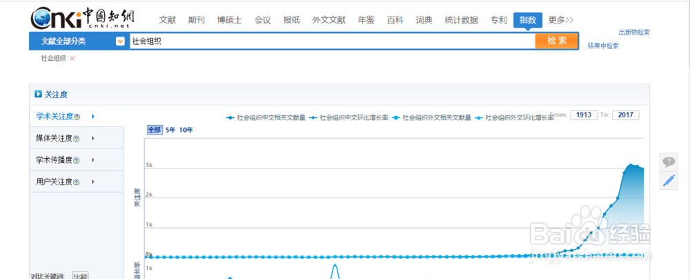Open the question mark feedback icon
The image size is (690, 279).
click(x=669, y=162)
